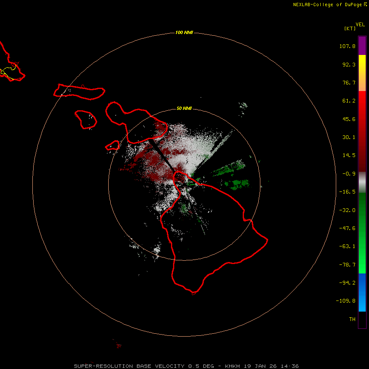Select the -109.8 velocity scale value

[346, 301]
